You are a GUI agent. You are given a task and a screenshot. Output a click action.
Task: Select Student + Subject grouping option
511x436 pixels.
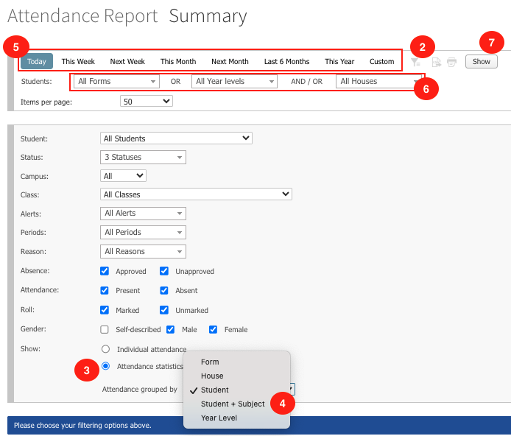233,404
